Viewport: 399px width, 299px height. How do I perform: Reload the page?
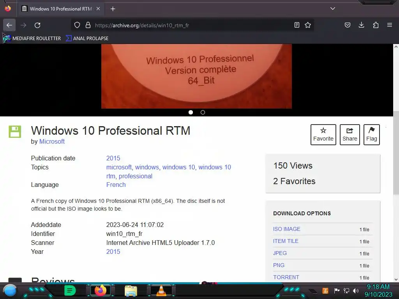click(x=37, y=25)
